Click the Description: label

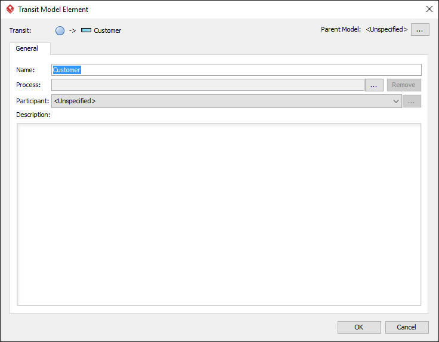coord(33,115)
